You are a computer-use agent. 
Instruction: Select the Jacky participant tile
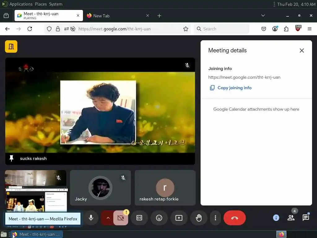[100, 187]
